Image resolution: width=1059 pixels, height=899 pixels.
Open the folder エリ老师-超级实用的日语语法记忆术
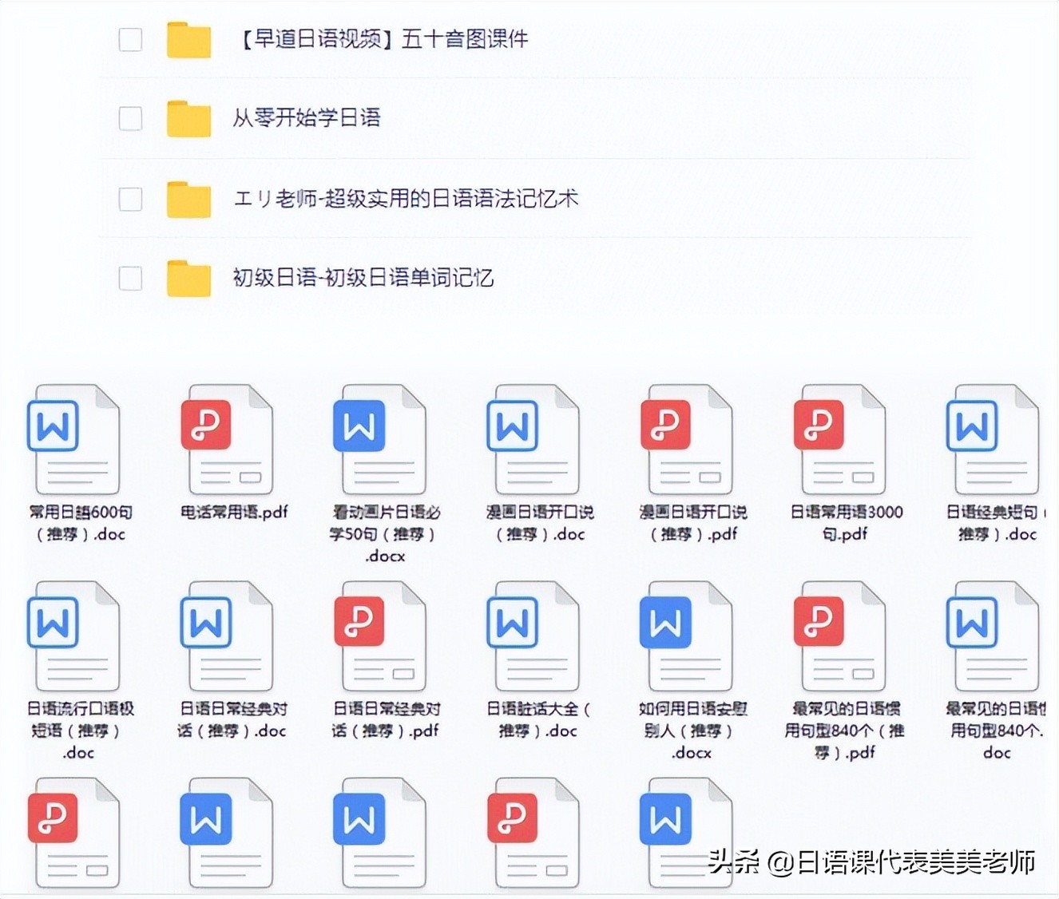point(188,199)
